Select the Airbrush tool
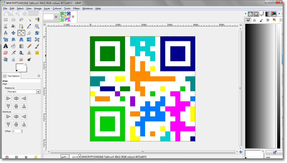 [13, 53]
